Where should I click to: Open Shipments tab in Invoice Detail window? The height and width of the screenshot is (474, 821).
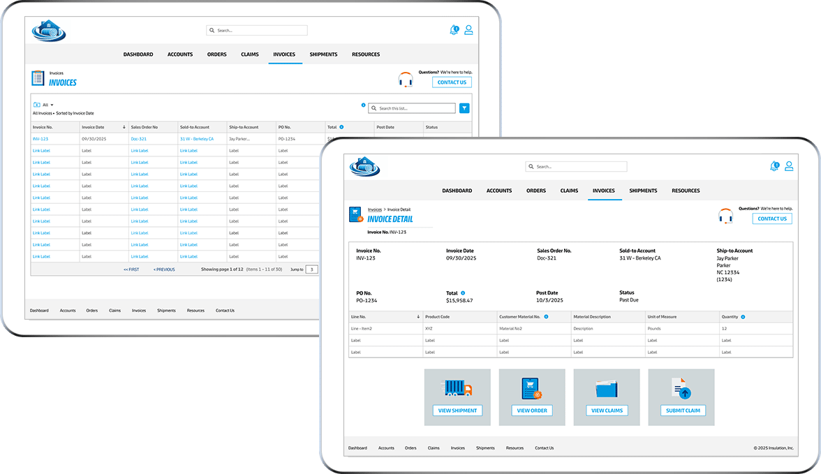tap(643, 191)
